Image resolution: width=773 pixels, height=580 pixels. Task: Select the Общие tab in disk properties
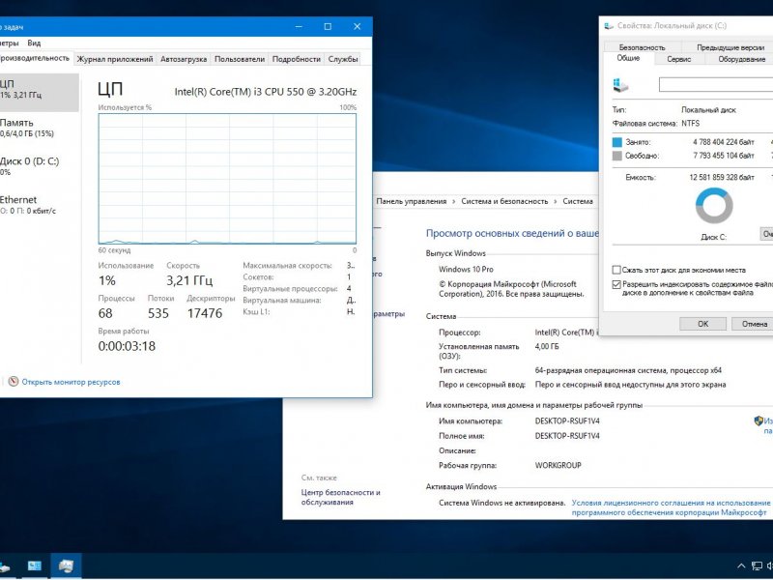point(628,58)
